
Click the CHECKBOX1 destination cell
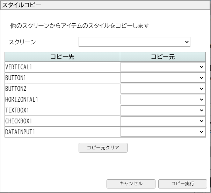point(62,121)
